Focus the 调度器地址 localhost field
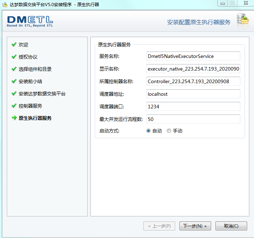This screenshot has height=238, width=254. 193,94
